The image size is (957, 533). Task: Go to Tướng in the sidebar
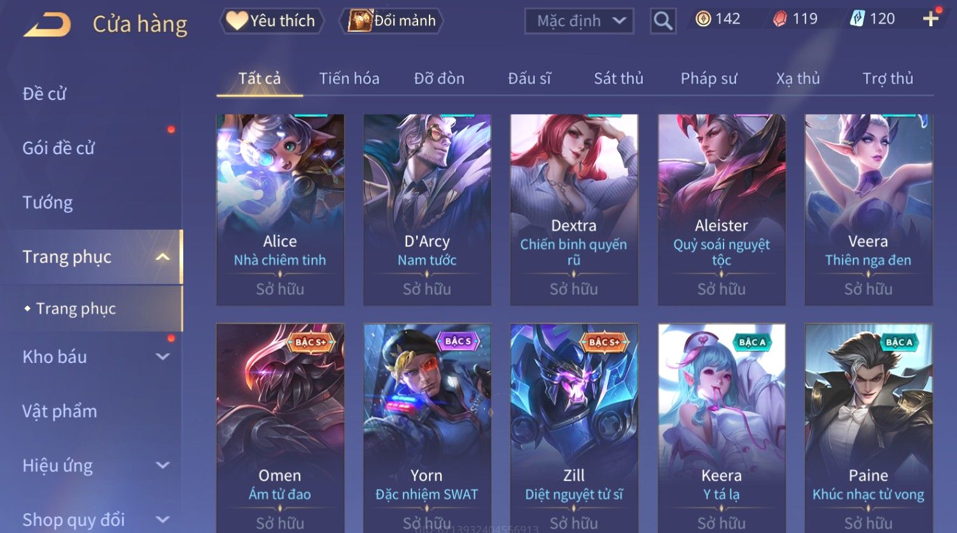pos(48,203)
